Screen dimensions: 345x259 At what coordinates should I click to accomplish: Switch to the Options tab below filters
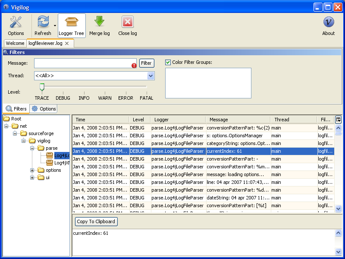[x=44, y=109]
